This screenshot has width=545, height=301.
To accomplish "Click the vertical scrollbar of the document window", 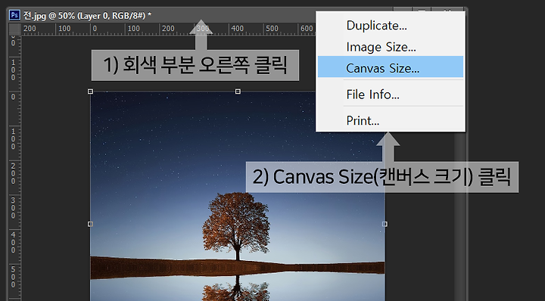I will pos(460,216).
